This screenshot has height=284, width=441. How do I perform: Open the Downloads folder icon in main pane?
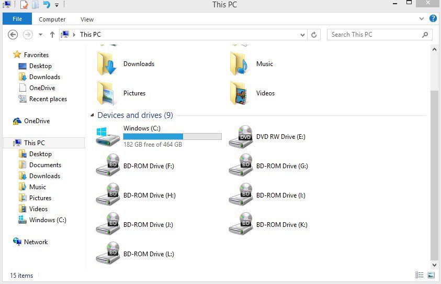(106, 64)
